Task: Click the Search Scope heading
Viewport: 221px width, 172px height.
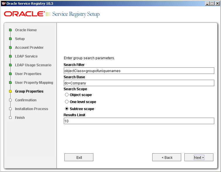Action: 75,89
